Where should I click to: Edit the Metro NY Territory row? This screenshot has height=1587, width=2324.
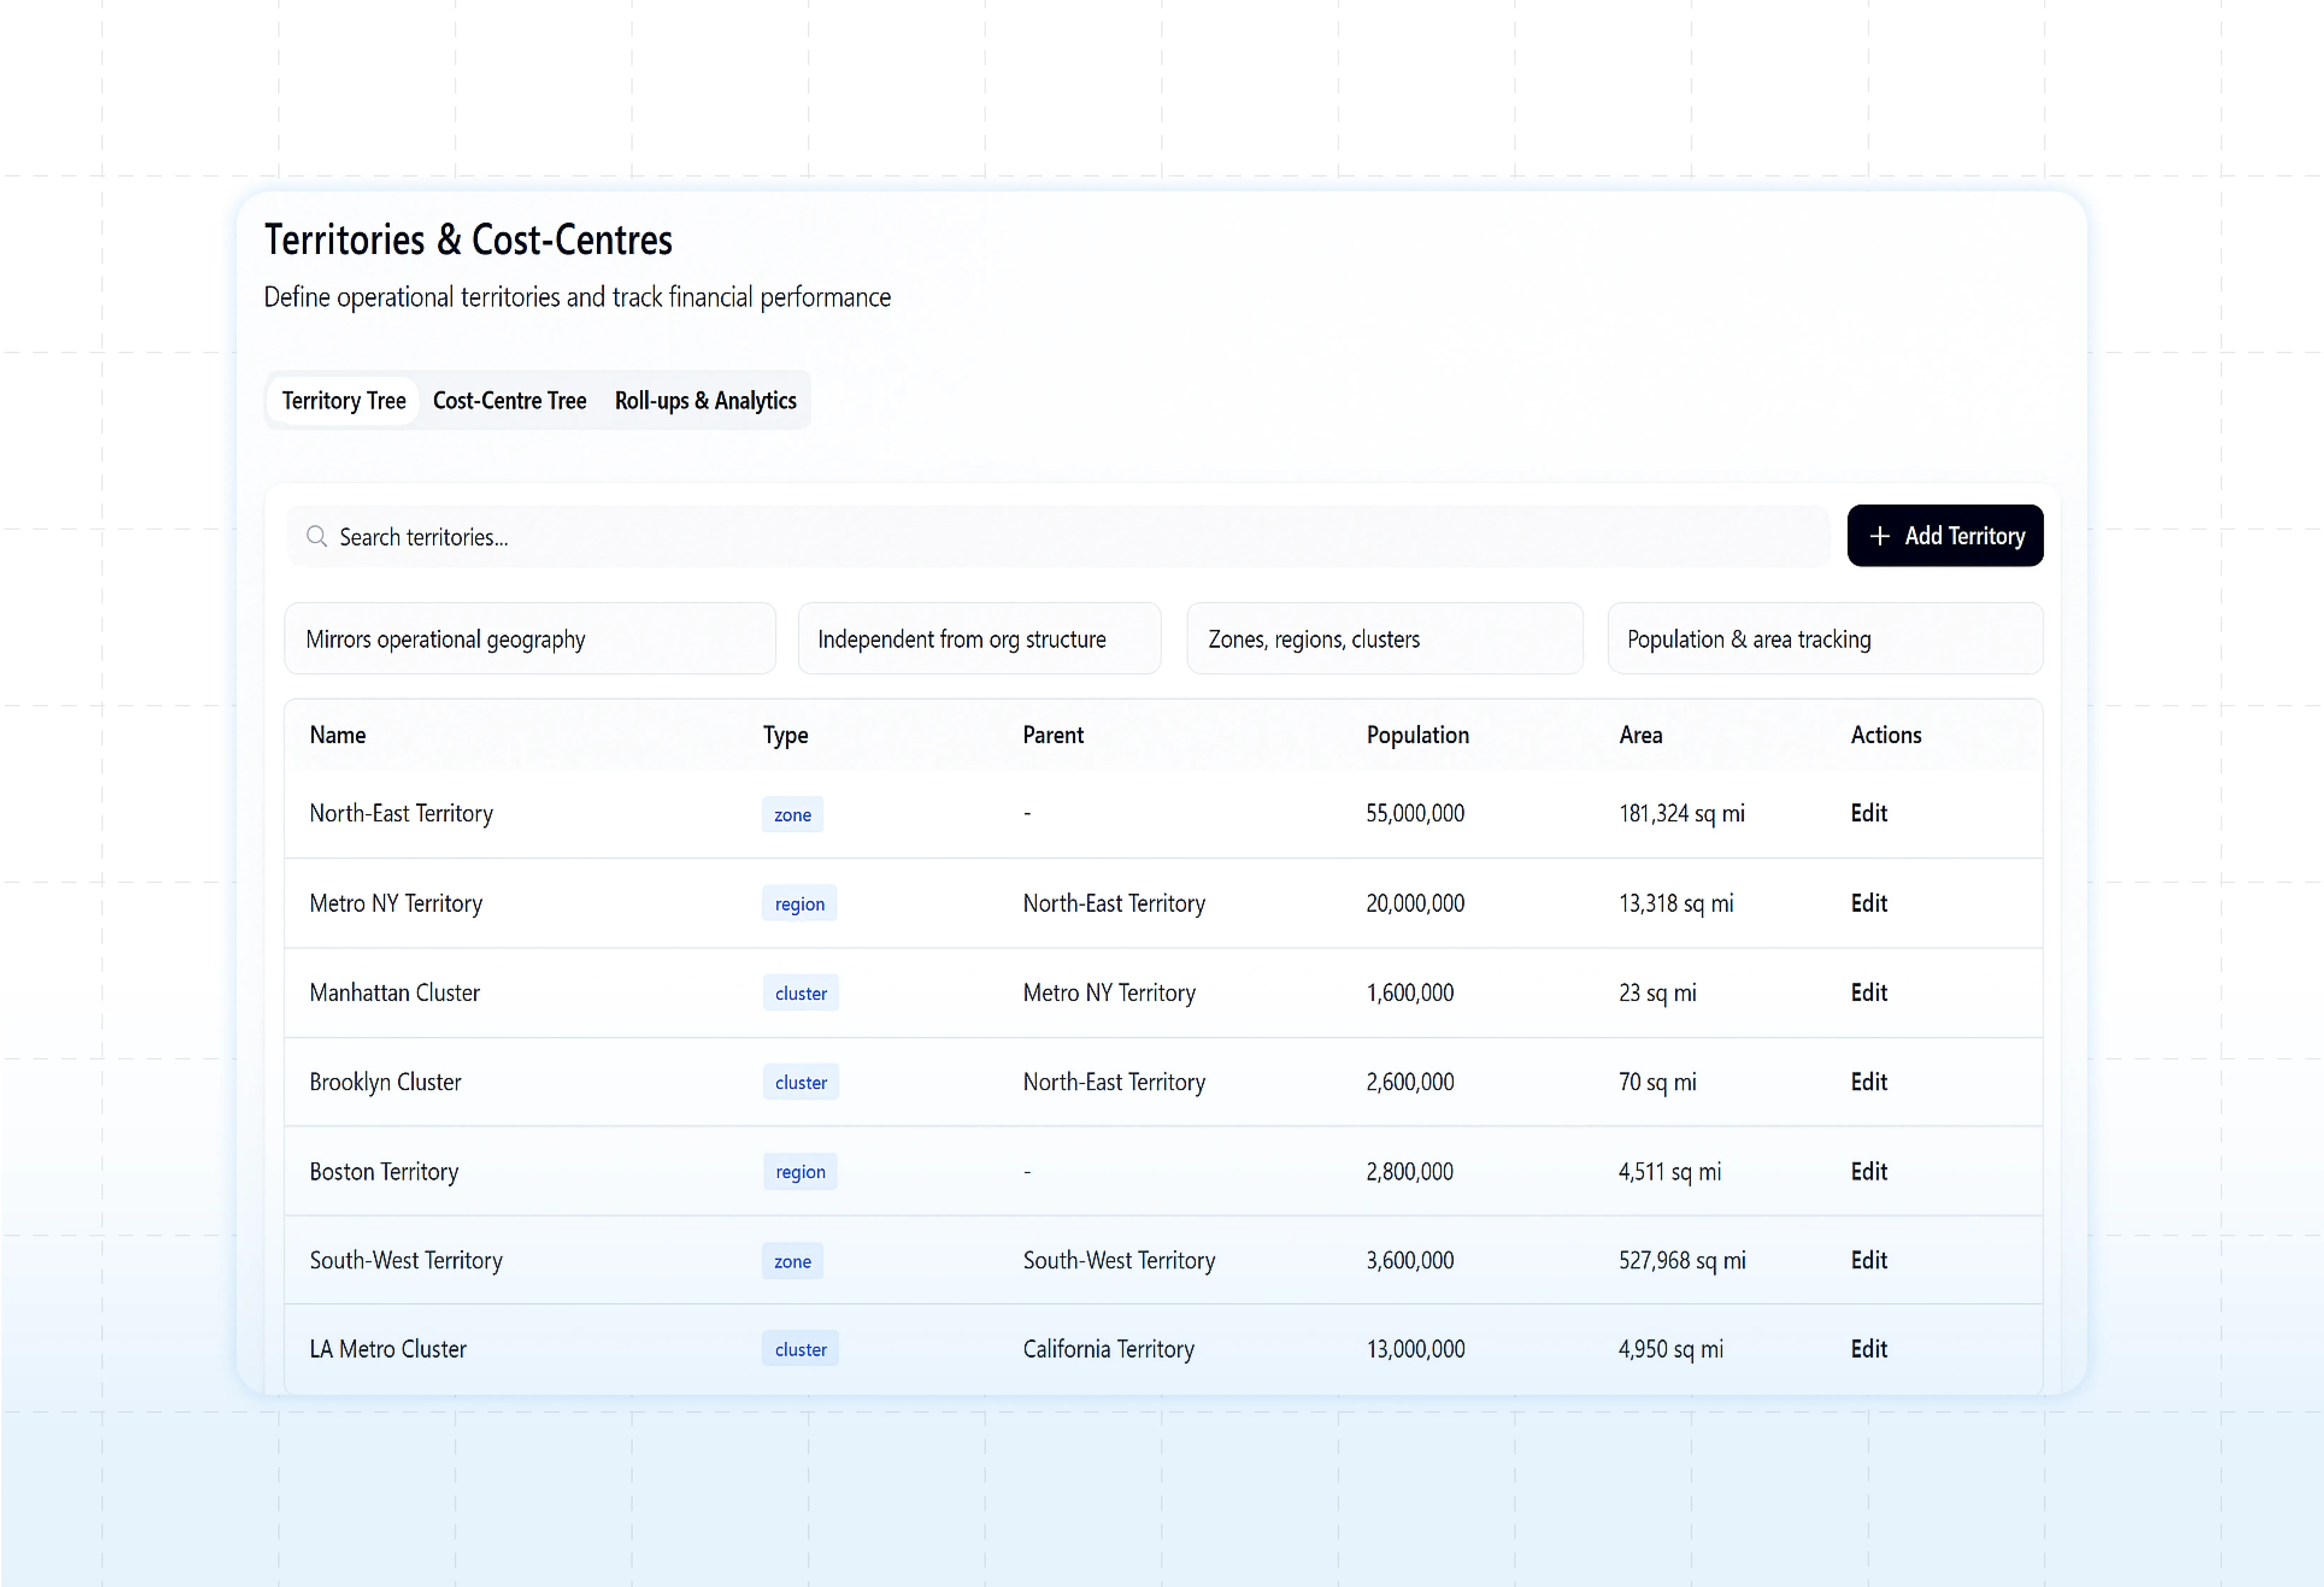click(x=1868, y=903)
